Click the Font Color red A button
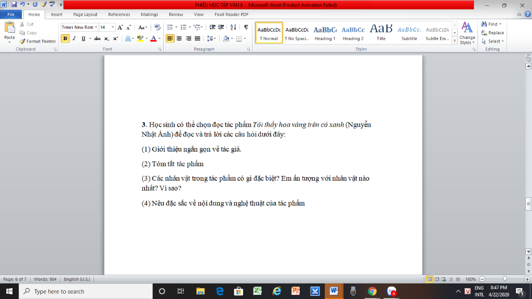The width and height of the screenshot is (532, 299). point(153,38)
